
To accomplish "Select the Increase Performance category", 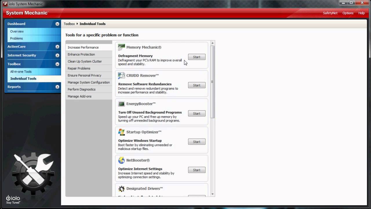I will pos(89,47).
